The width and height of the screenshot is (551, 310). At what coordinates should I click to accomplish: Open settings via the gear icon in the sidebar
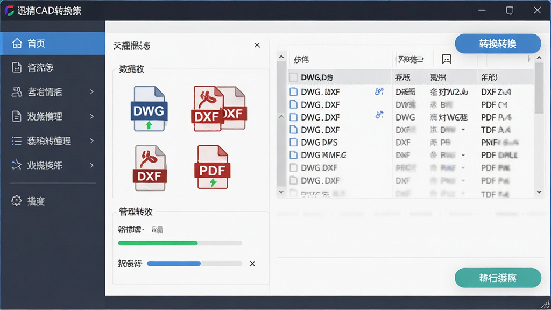pyautogui.click(x=17, y=201)
